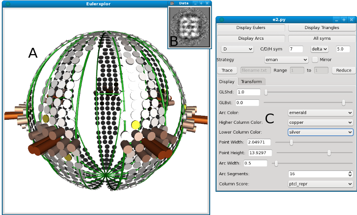Maximize the e2.py window
357x215 pixels.
[x=344, y=20]
